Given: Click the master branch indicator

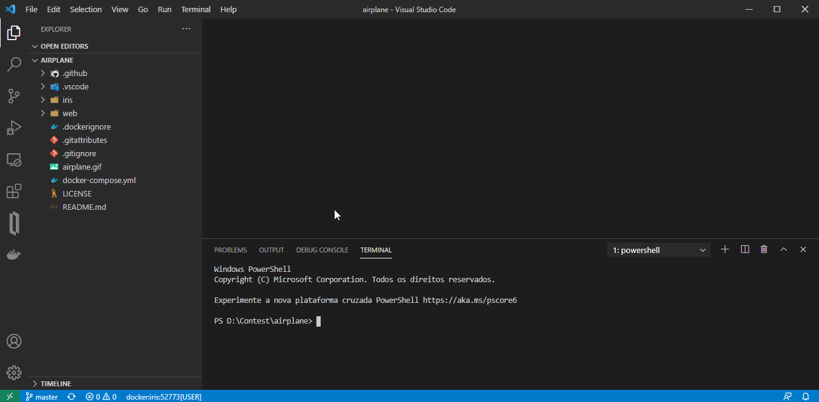Looking at the screenshot, I should [x=41, y=397].
